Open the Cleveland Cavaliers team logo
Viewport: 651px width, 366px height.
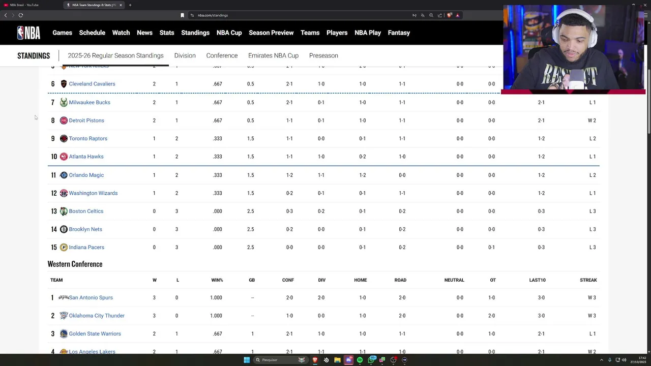pos(64,84)
